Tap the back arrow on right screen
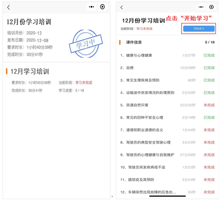Image resolution: width=219 pixels, height=200 pixels. (122, 7)
